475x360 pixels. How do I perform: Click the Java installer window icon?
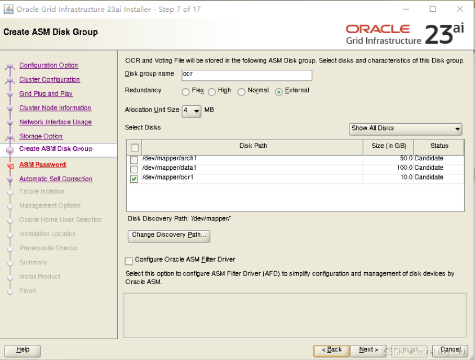point(8,9)
